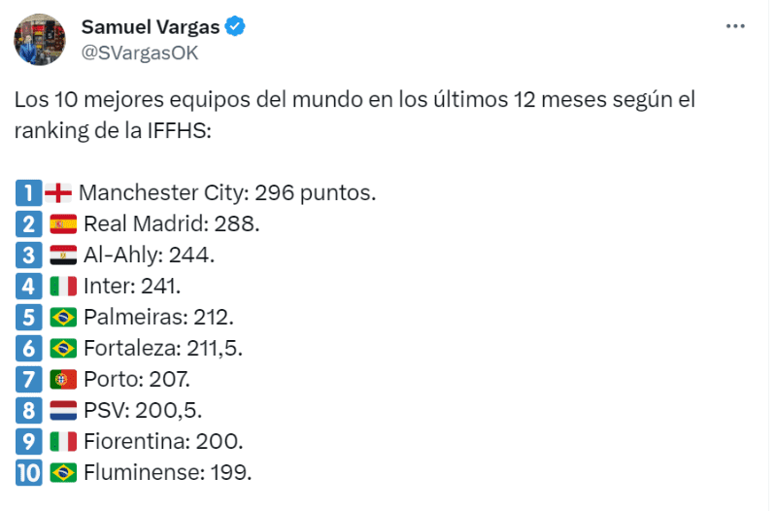This screenshot has width=777, height=511.
Task: Click the blue verified badge
Action: (236, 26)
